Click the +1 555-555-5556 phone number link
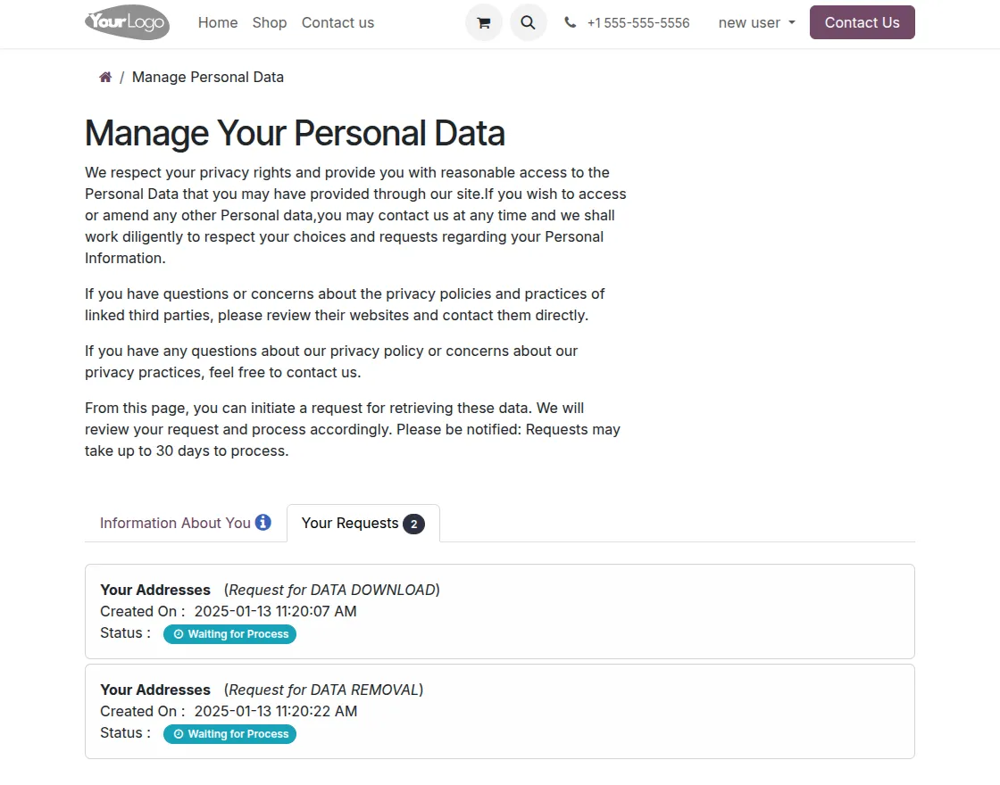The height and width of the screenshot is (785, 1000). [x=638, y=23]
